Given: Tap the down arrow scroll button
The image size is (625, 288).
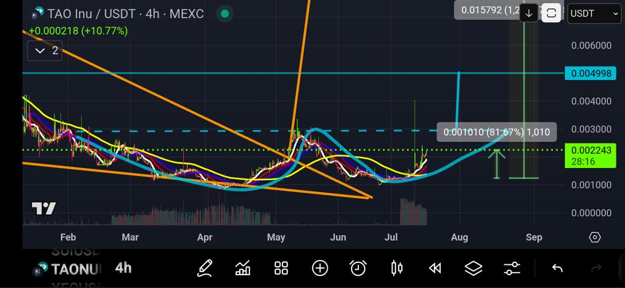Looking at the screenshot, I should [529, 13].
